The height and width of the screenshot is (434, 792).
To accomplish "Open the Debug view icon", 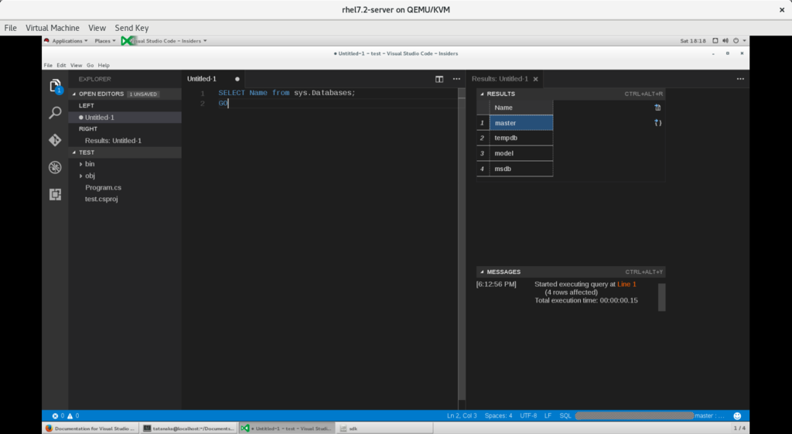I will click(x=55, y=167).
